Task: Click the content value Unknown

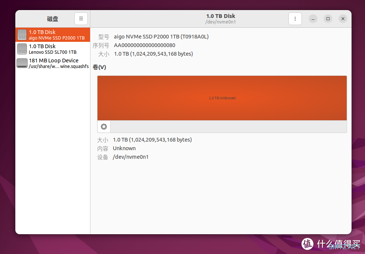Action: 124,148
